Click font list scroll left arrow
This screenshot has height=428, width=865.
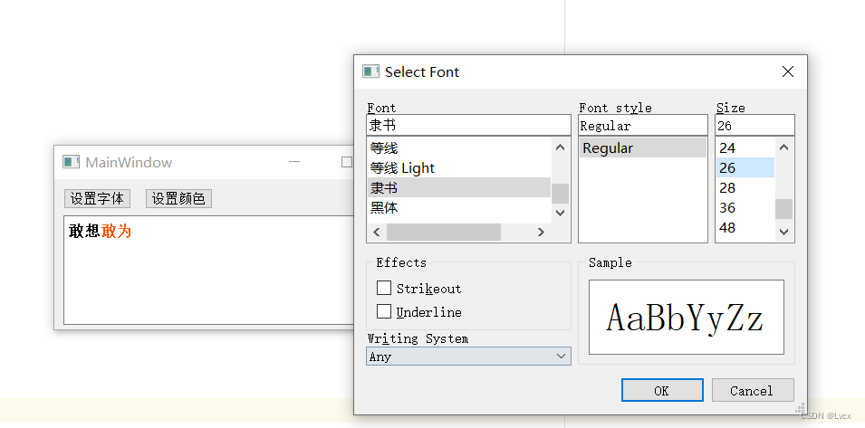[376, 233]
